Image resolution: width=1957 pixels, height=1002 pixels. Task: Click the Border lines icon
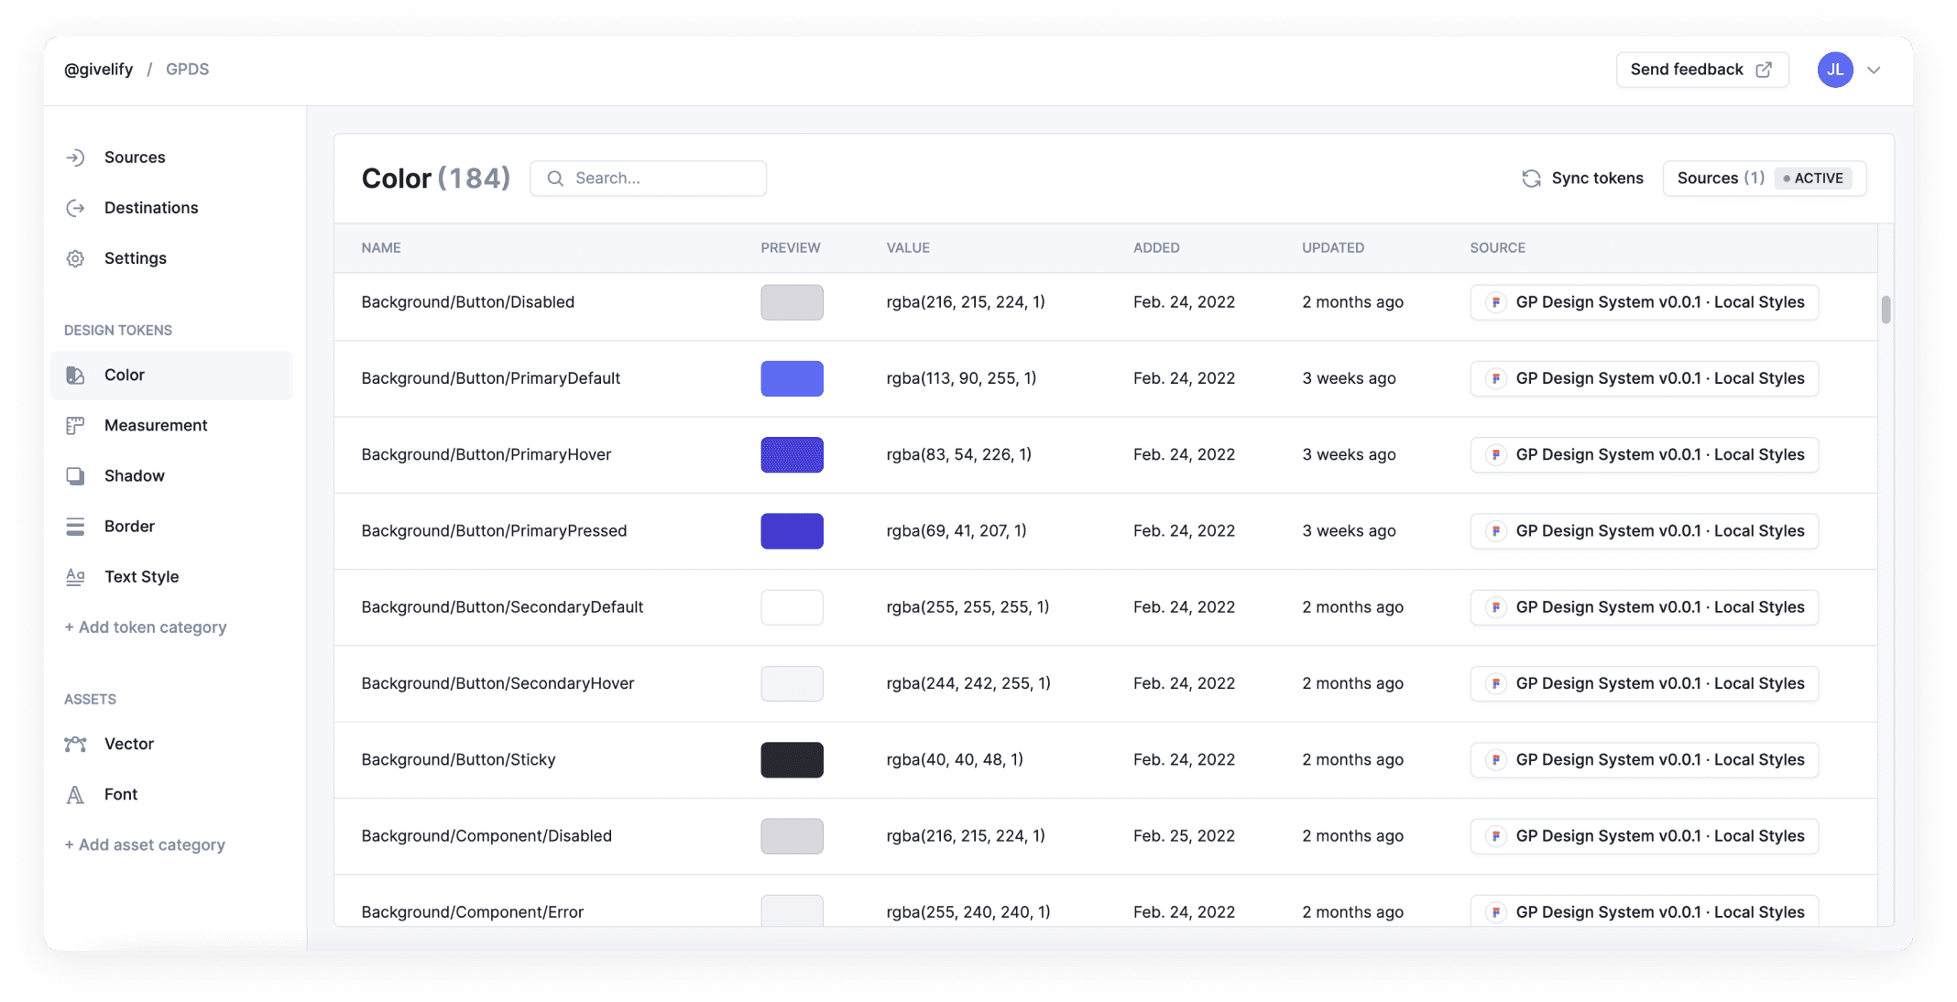75,526
